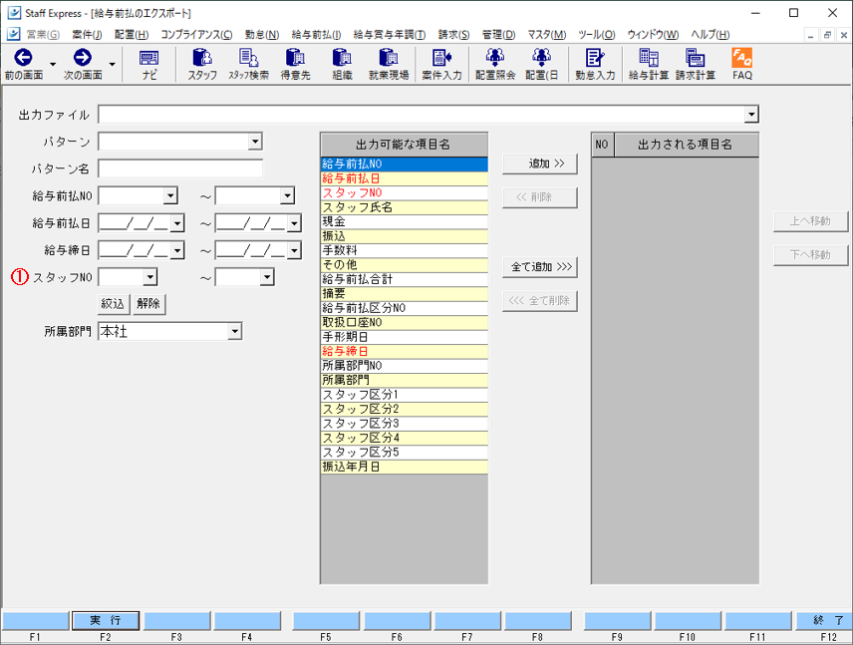Viewport: 853px width, 645px height.
Task: Select 給与前払NO in available items list
Action: [405, 163]
